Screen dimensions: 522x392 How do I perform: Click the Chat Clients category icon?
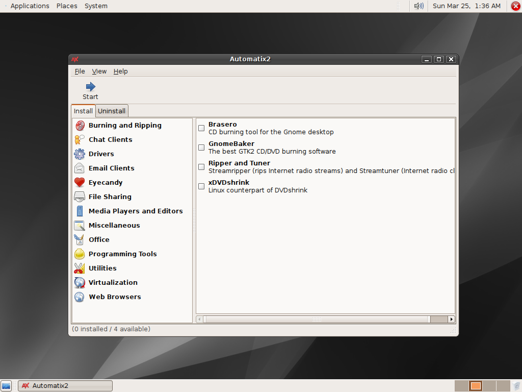[x=80, y=139]
